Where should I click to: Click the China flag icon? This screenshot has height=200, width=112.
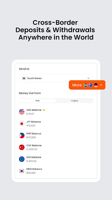[x=22, y=147]
